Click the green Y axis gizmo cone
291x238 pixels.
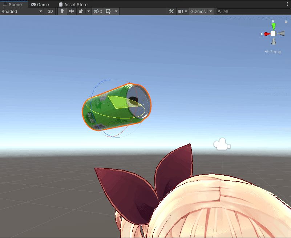(274, 26)
